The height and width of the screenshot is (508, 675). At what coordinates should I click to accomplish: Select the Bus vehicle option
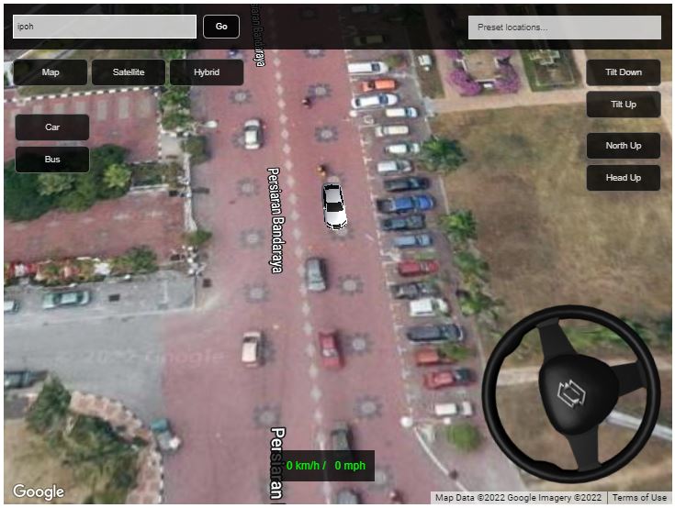[x=52, y=160]
